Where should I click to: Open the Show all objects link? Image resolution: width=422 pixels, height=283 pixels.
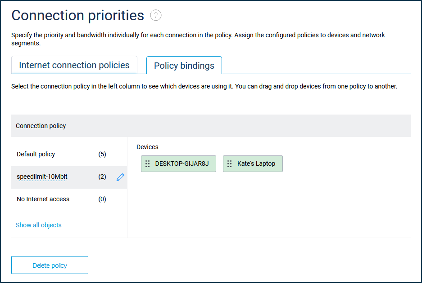(39, 225)
